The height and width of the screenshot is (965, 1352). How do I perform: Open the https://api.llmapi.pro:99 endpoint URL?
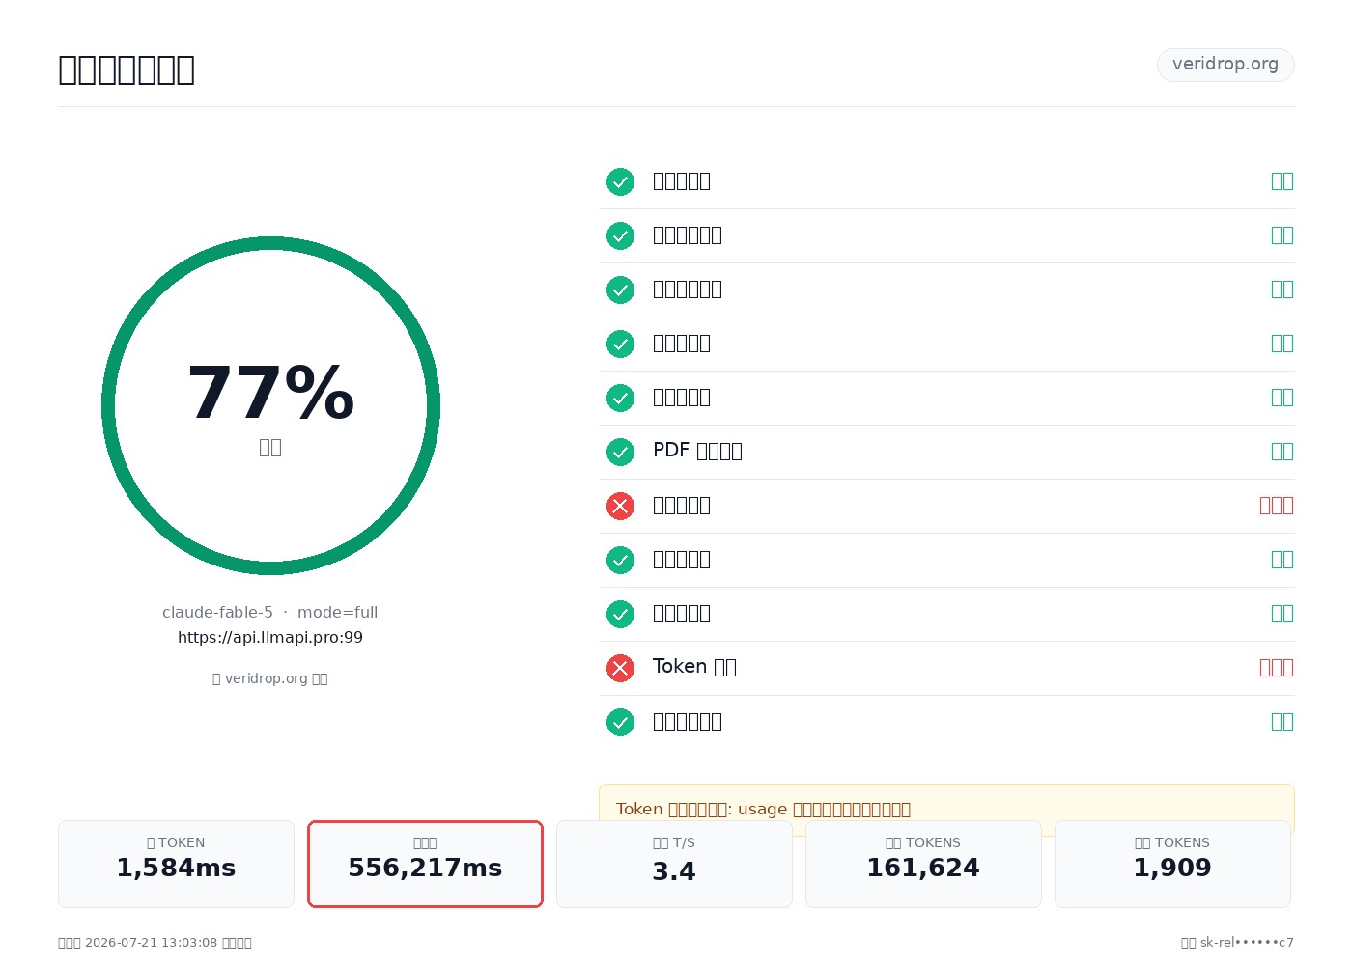click(270, 637)
